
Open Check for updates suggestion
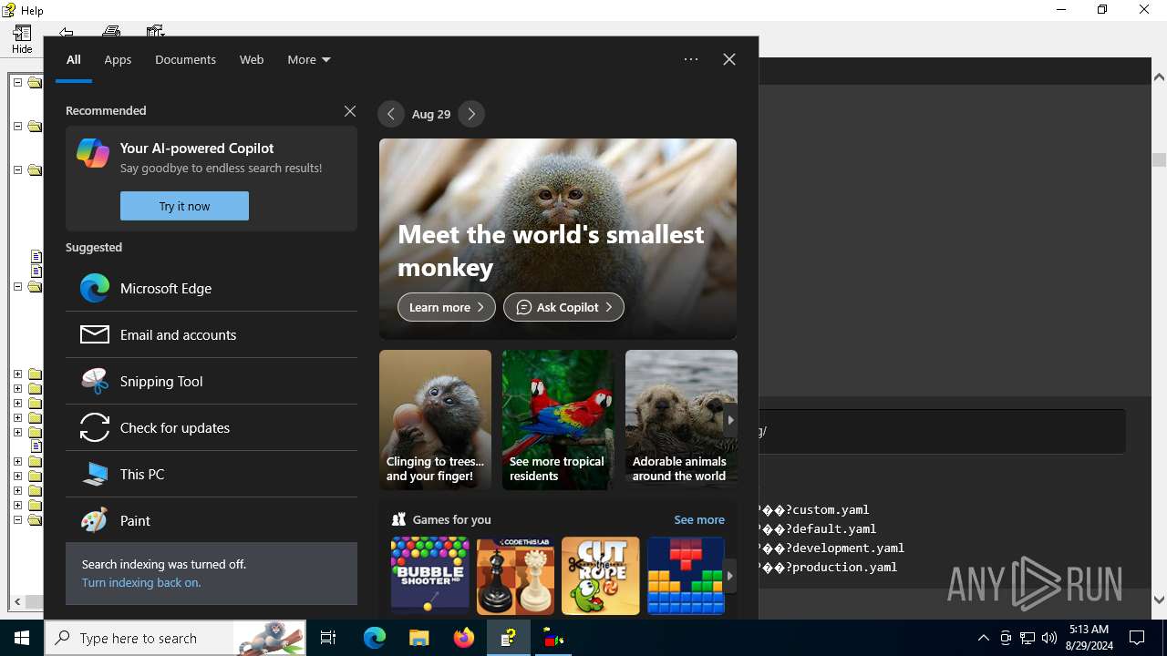(212, 427)
